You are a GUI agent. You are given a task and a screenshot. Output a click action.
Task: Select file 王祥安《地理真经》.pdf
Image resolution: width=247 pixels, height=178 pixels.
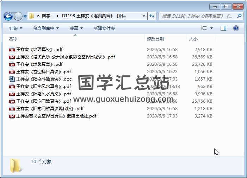coord(39,49)
